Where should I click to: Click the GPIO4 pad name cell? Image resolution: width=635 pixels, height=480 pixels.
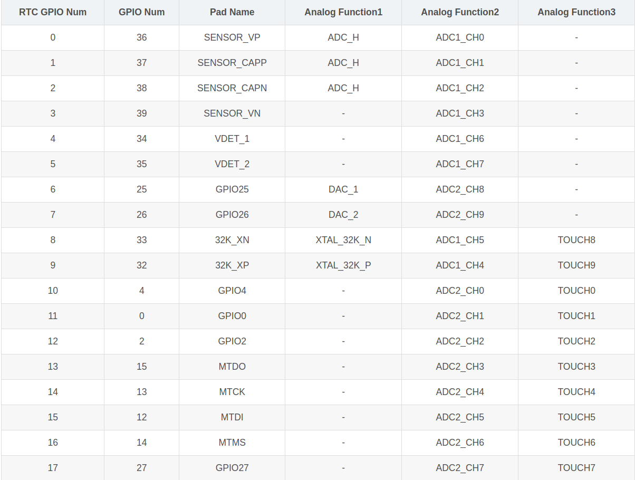(x=232, y=291)
